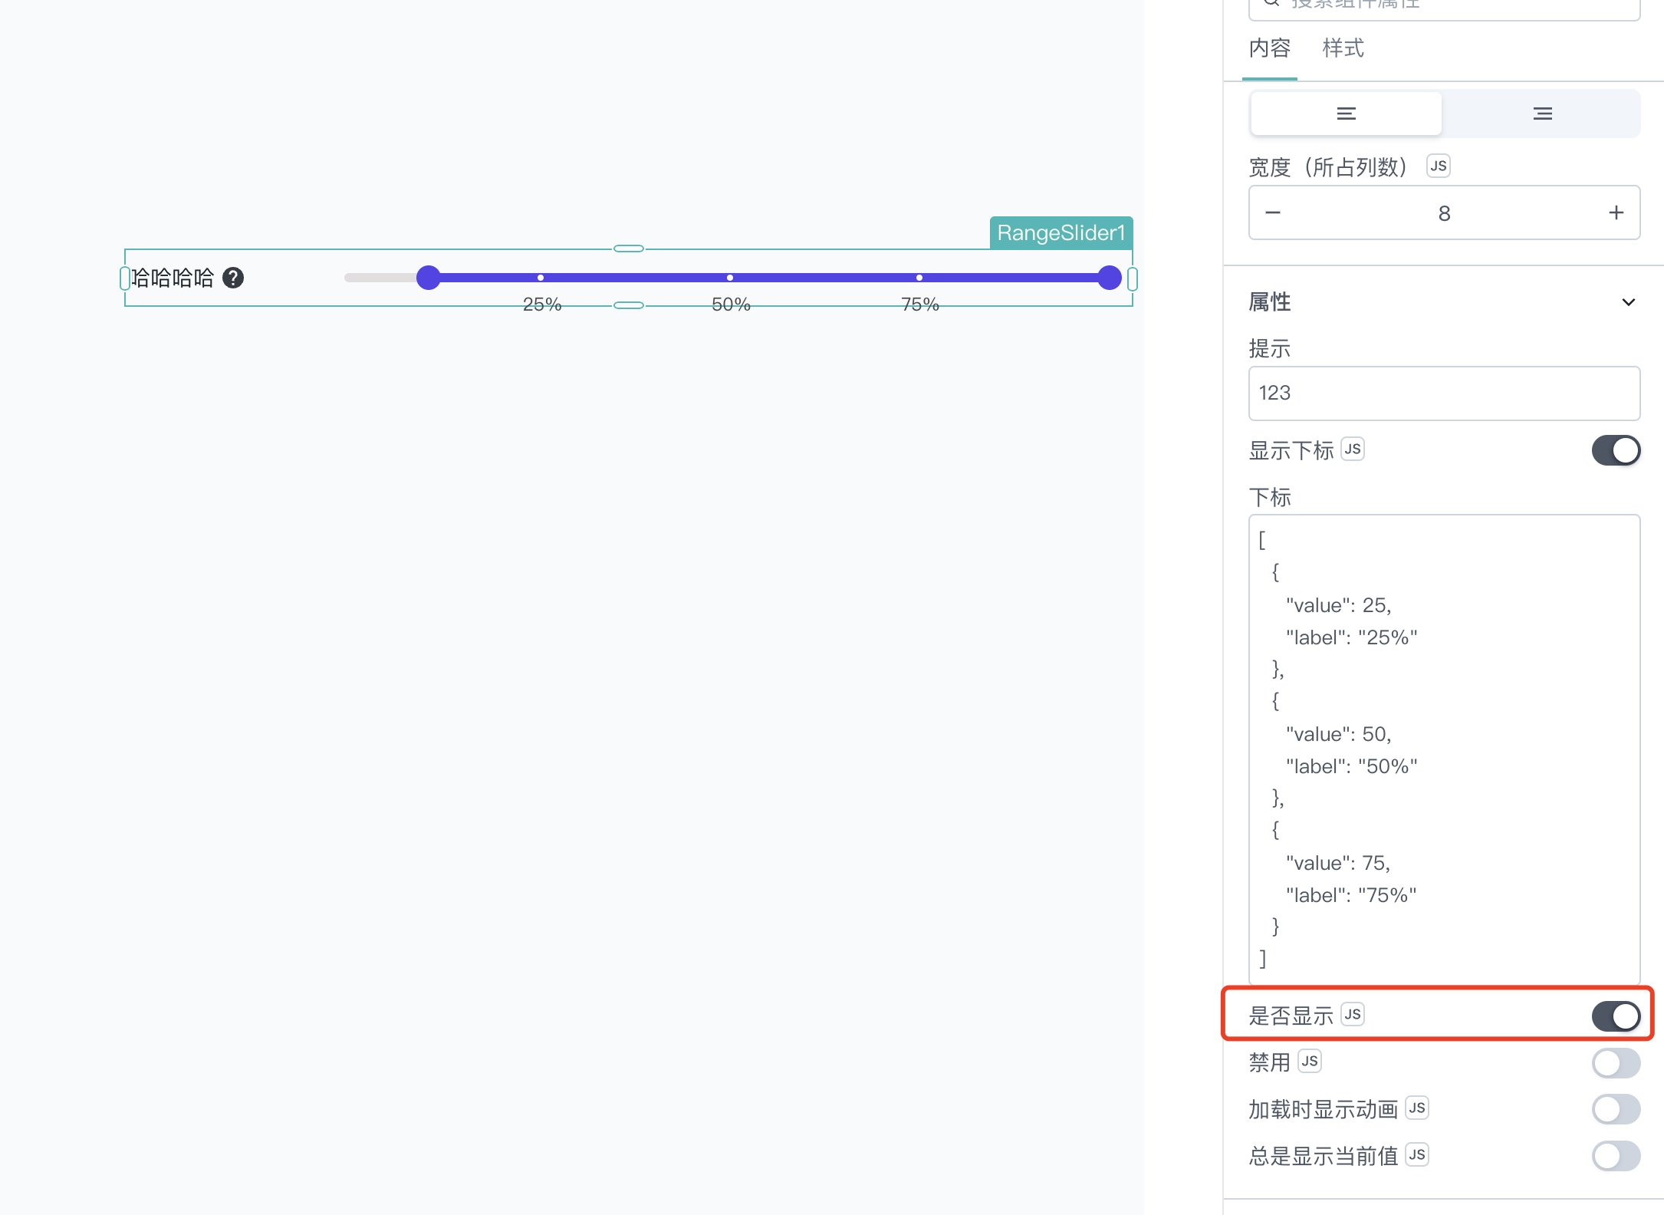The image size is (1664, 1215).
Task: Enable the 禁用 toggle
Action: pyautogui.click(x=1615, y=1062)
